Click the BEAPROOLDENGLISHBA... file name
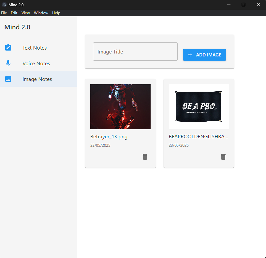This screenshot has height=258, width=266. click(x=198, y=137)
